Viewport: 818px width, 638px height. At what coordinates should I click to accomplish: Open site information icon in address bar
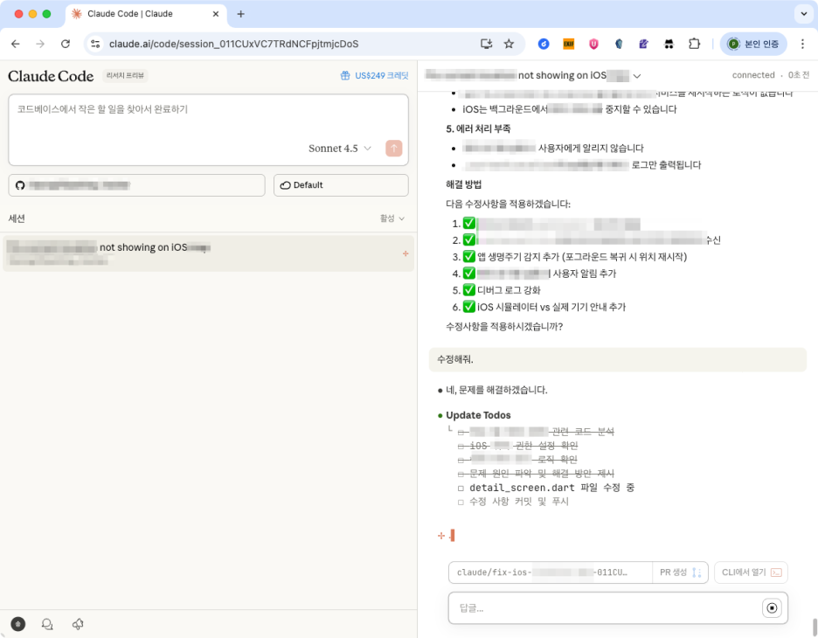[x=95, y=44]
